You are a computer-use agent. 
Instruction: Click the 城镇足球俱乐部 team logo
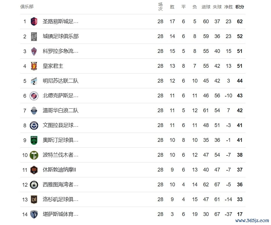pos(34,36)
